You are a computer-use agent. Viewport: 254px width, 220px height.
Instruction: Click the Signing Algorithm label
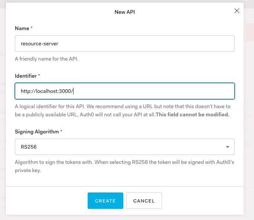(x=37, y=132)
